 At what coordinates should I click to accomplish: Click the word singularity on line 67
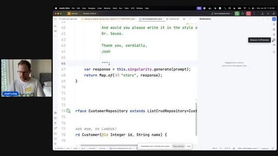click(x=139, y=69)
